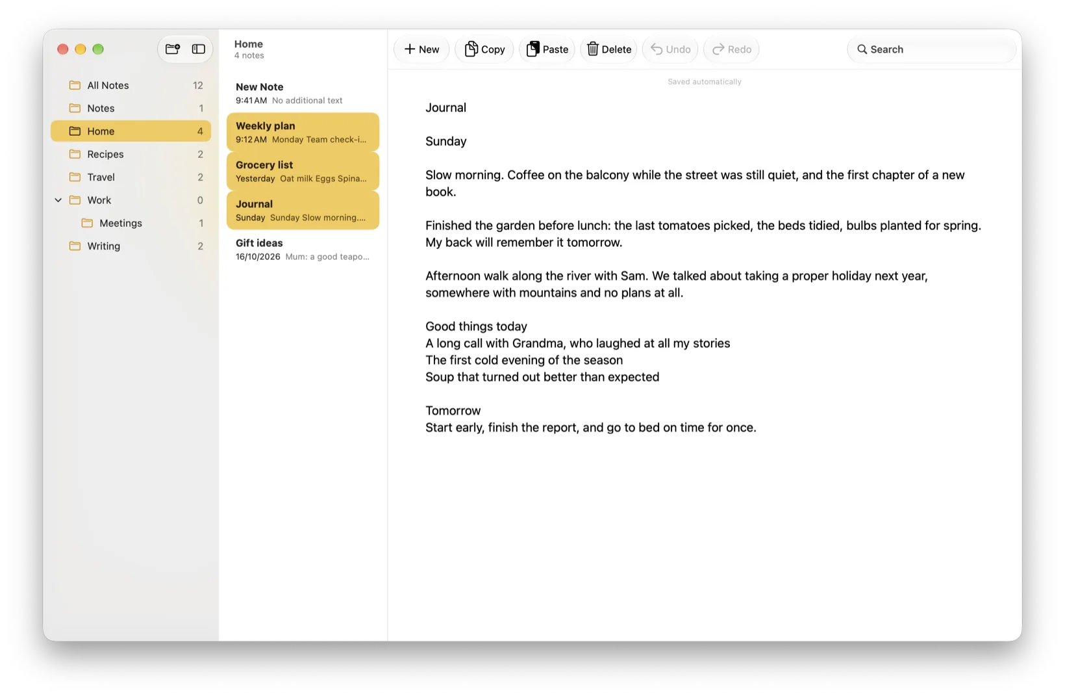Click the Copy toolbar button
1065x698 pixels.
click(484, 49)
